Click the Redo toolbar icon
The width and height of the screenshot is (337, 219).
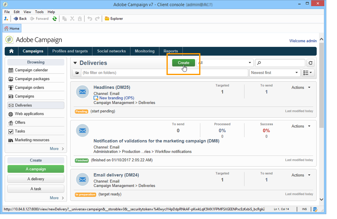pos(97,19)
